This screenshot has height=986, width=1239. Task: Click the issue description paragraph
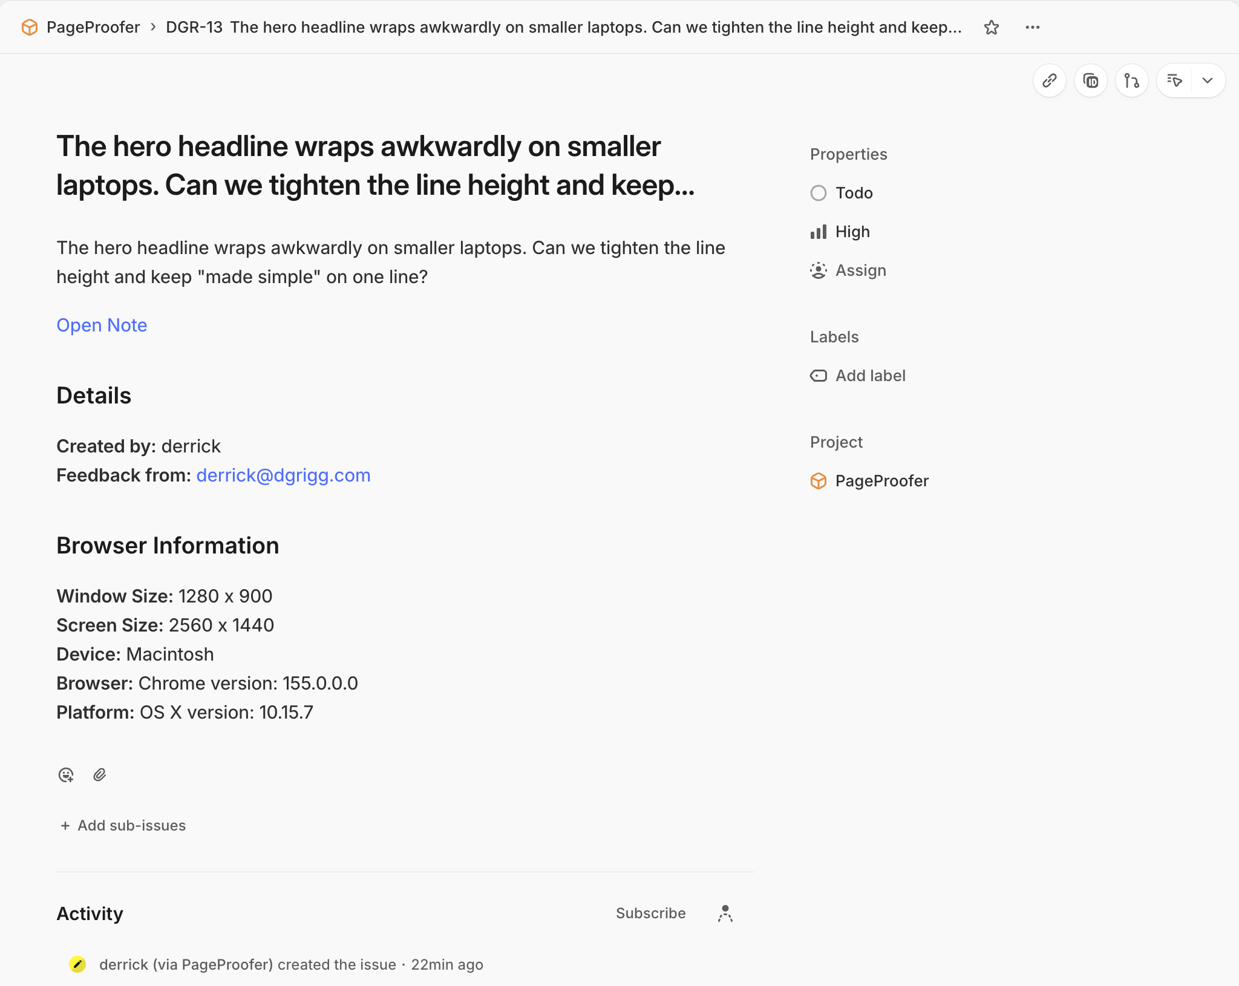(391, 263)
